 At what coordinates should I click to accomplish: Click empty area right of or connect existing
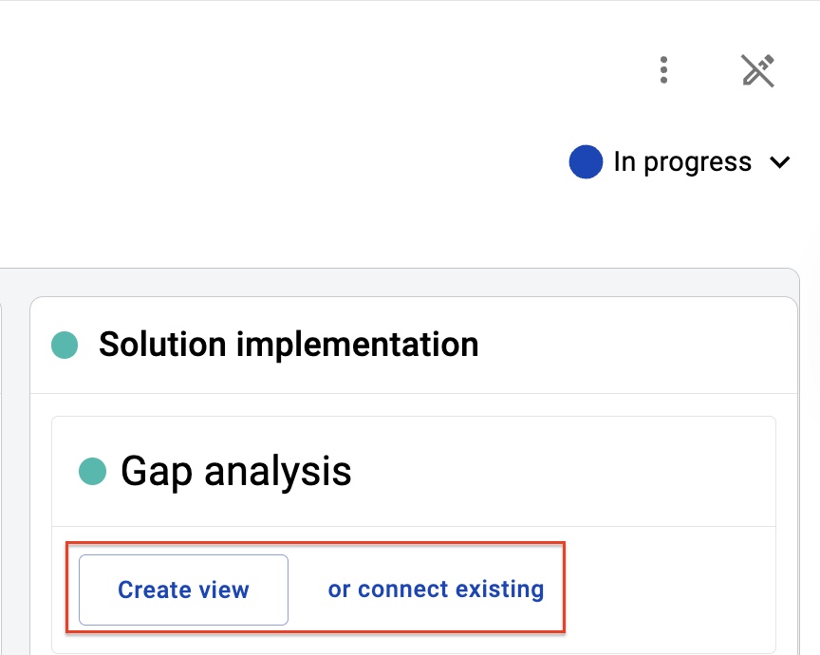669,589
